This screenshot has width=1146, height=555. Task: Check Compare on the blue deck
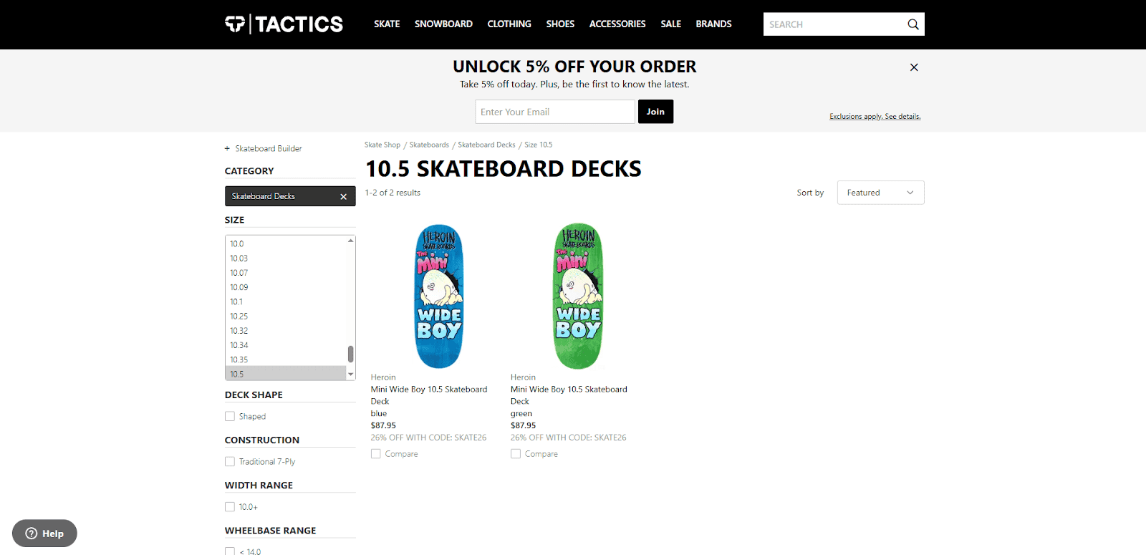pos(375,453)
